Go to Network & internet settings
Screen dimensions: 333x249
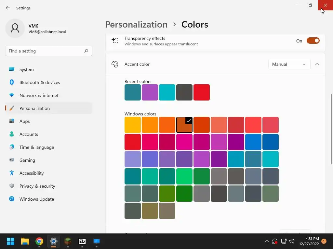coord(48,95)
